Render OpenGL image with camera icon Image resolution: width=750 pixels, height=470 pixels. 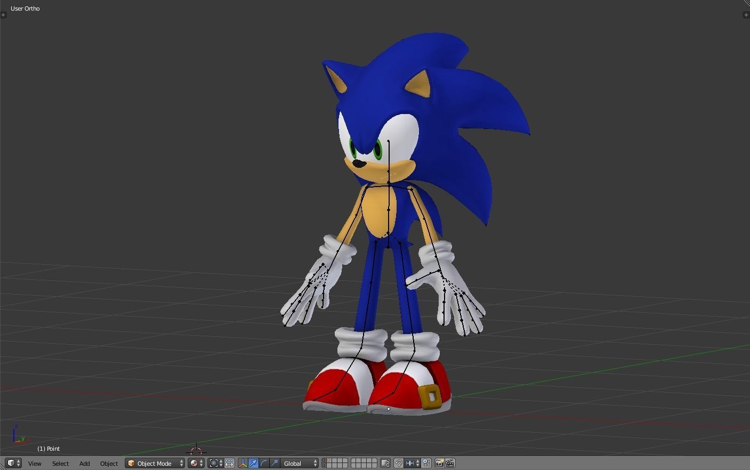[x=440, y=463]
